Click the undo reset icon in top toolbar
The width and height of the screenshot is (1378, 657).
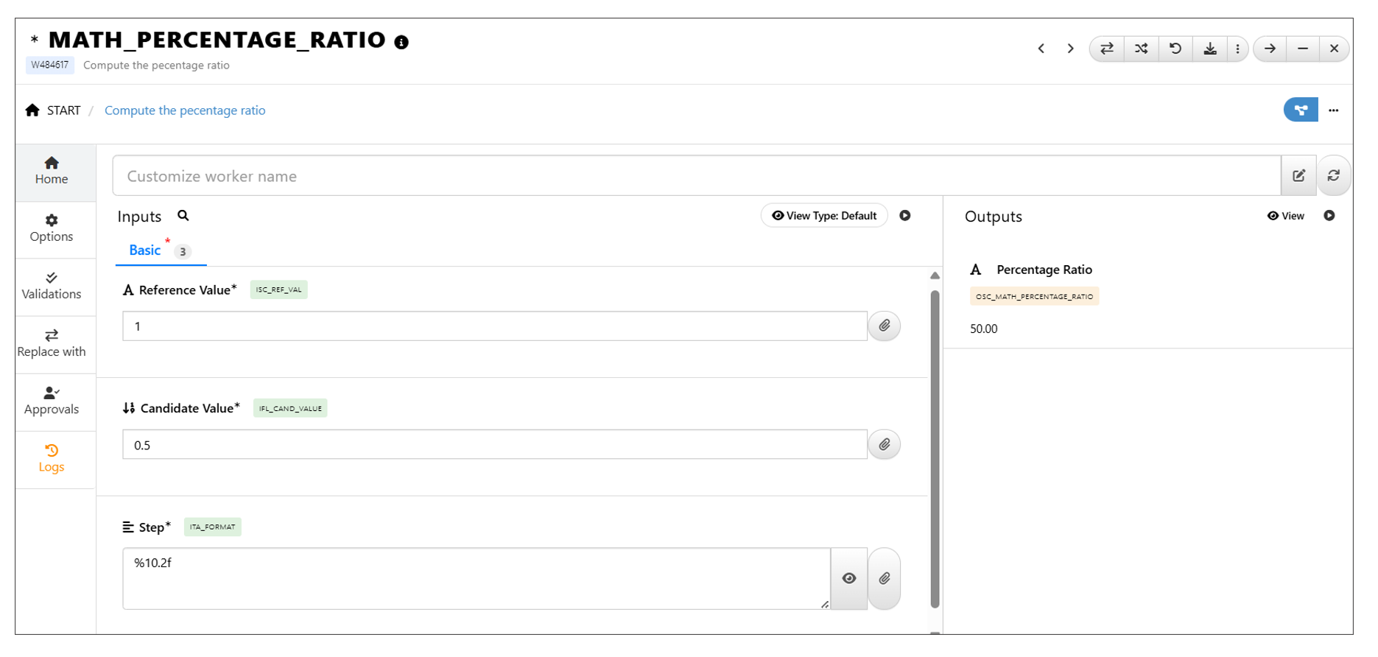point(1175,49)
